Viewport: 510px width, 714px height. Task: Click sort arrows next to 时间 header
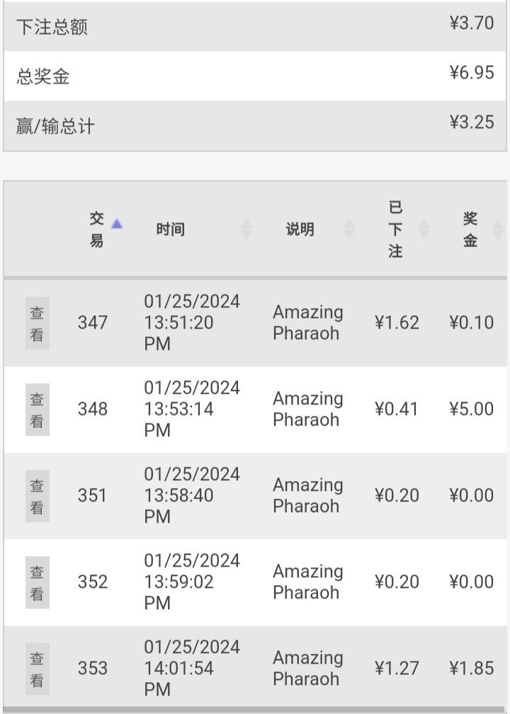tap(246, 229)
